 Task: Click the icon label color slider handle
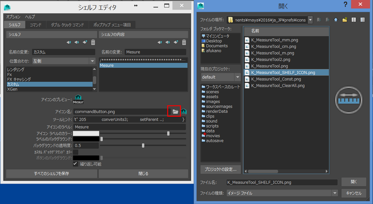click(168, 133)
